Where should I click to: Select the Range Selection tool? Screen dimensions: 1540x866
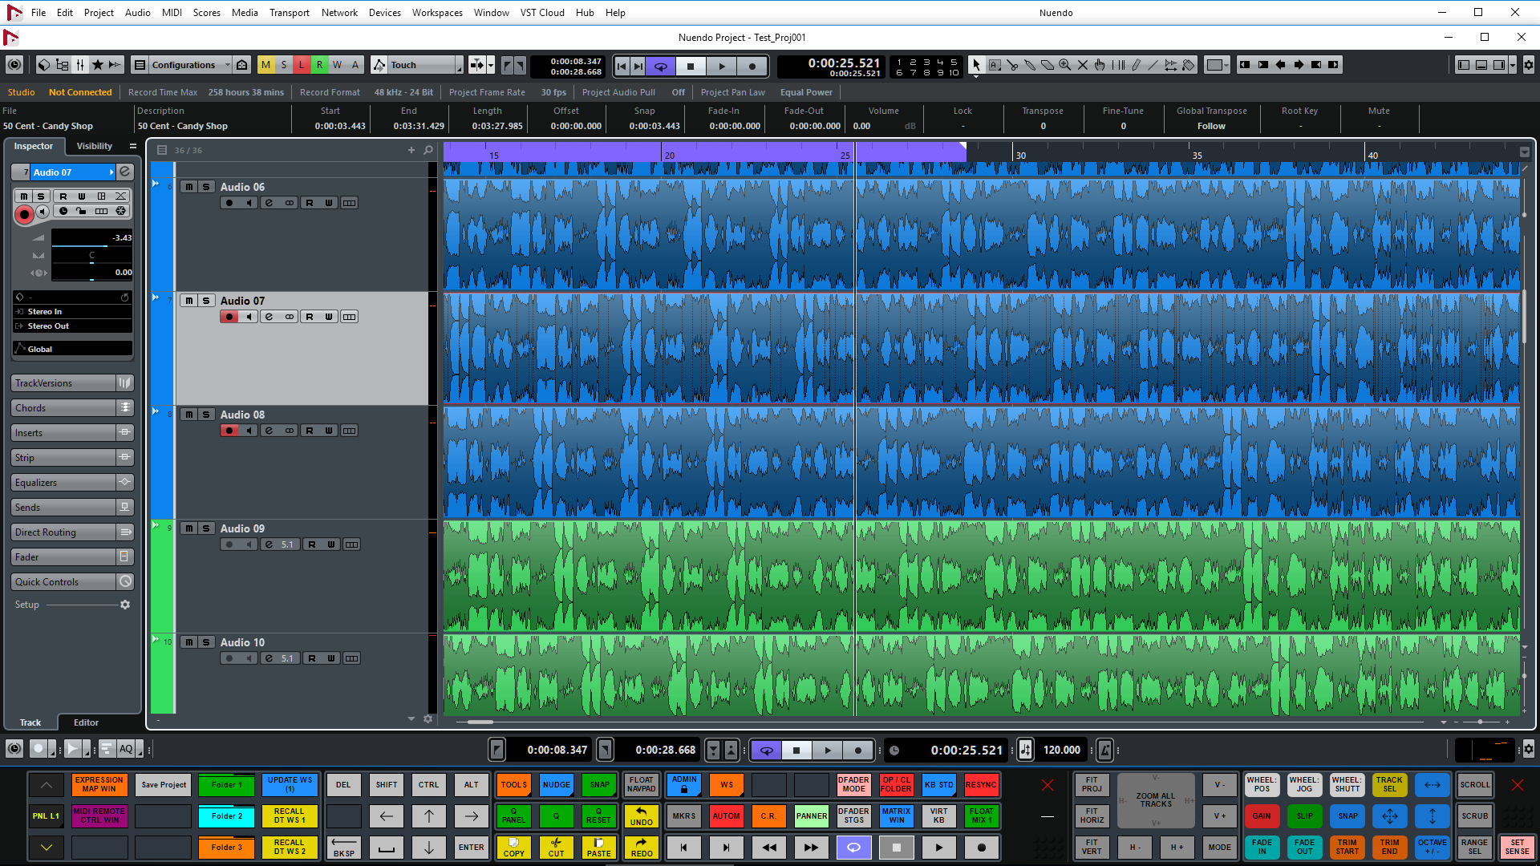click(995, 65)
